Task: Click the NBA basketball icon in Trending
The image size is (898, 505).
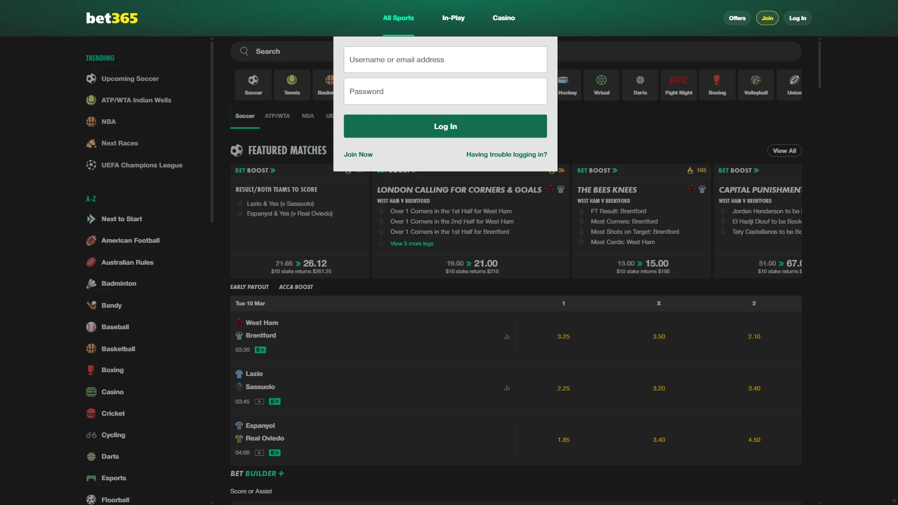Action: [x=91, y=122]
